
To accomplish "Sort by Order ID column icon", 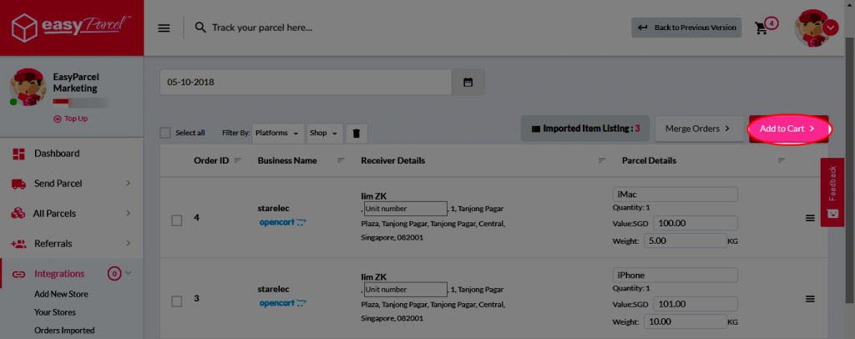I will (238, 161).
